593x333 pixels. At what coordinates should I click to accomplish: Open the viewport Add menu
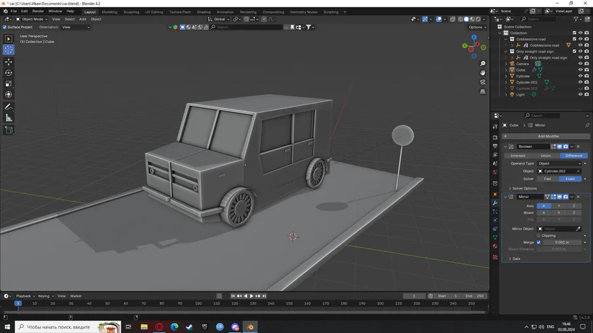click(x=82, y=19)
